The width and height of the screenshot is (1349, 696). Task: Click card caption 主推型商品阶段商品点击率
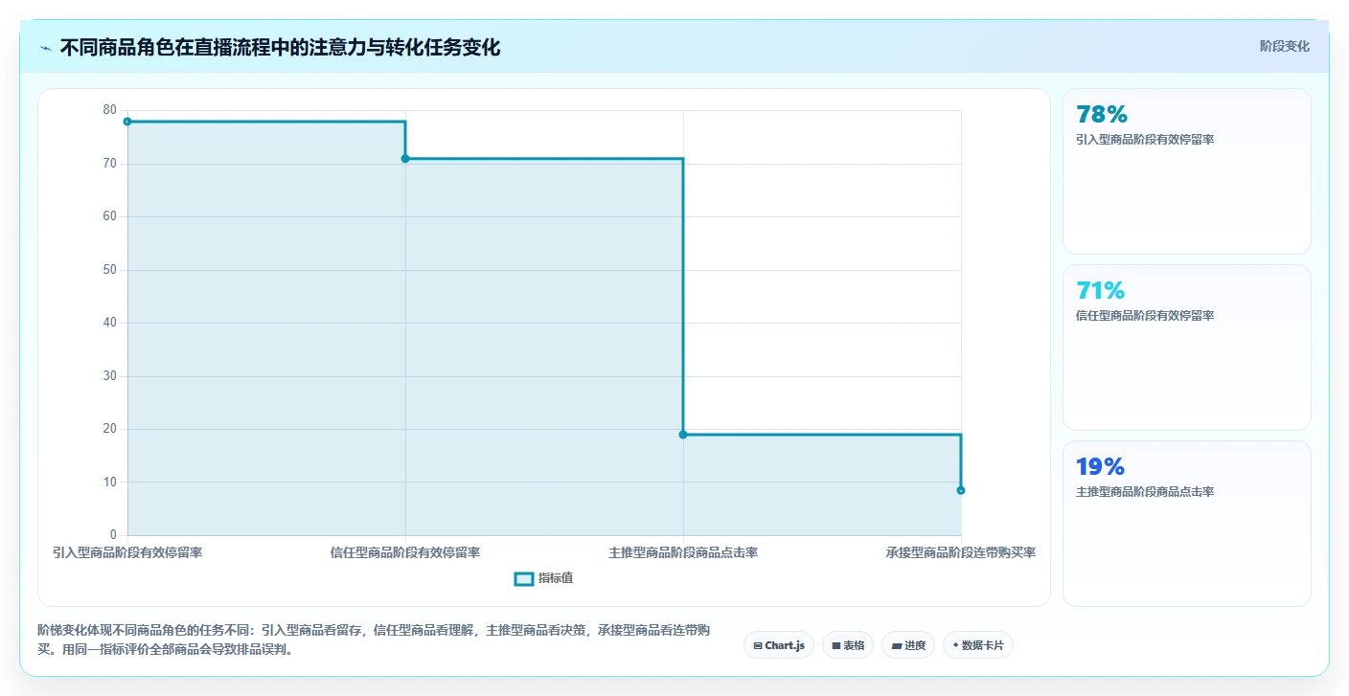pyautogui.click(x=1145, y=492)
